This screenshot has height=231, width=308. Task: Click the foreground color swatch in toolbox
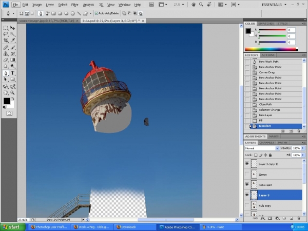coord(7,101)
